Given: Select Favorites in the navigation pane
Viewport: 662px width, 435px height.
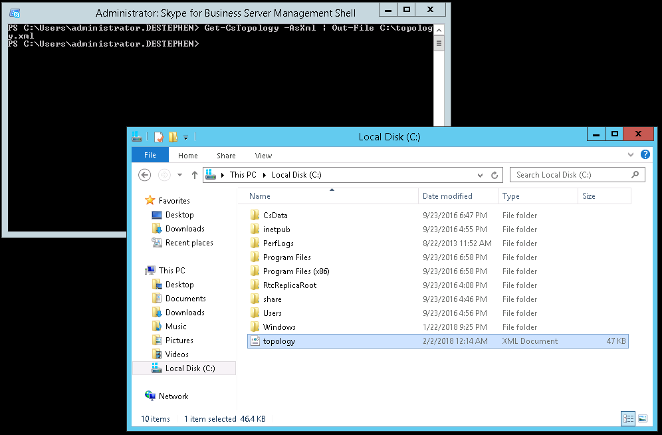Looking at the screenshot, I should point(174,201).
